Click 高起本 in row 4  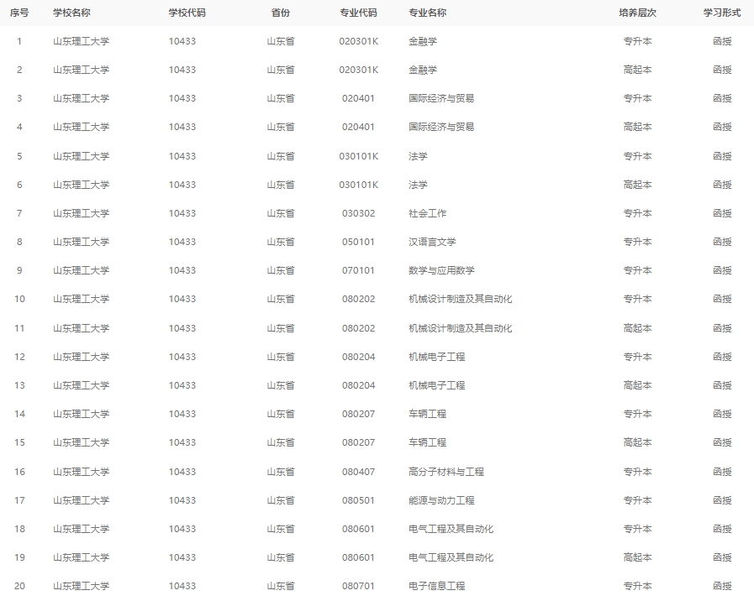coord(638,127)
